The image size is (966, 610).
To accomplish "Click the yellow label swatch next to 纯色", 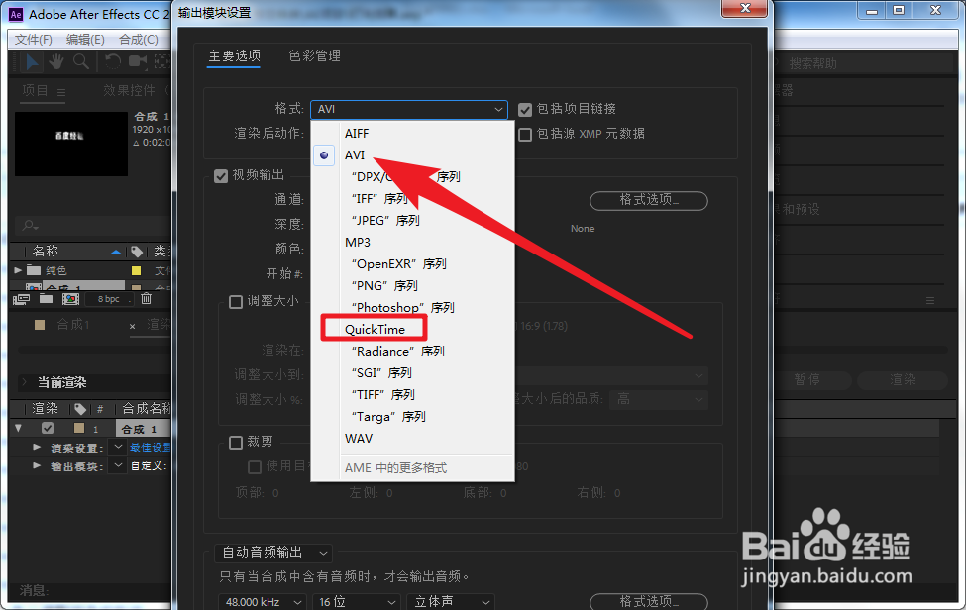I will (137, 270).
